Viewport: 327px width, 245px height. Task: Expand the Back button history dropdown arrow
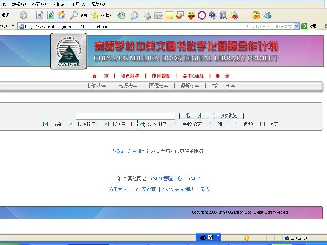pos(14,15)
